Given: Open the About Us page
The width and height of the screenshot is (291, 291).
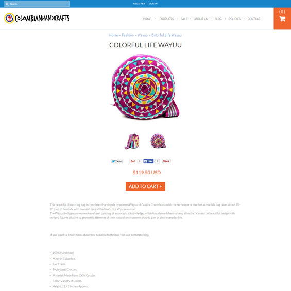Looking at the screenshot, I should 201,19.
